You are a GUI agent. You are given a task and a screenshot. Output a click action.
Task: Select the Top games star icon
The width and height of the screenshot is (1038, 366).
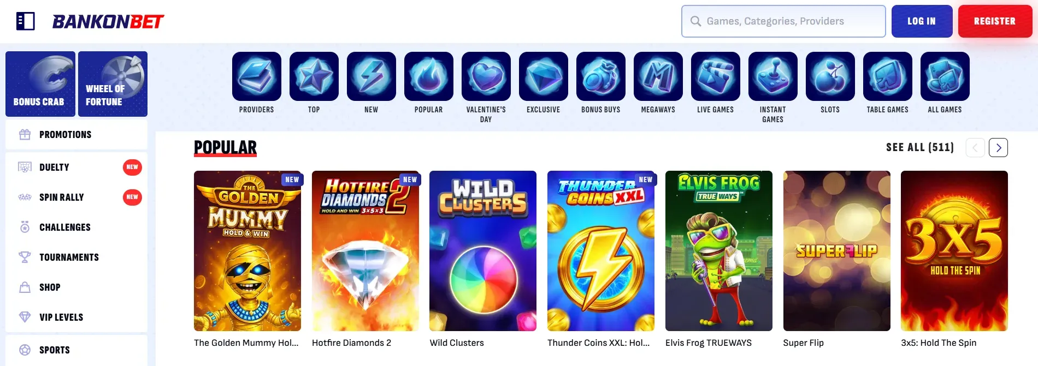point(314,76)
